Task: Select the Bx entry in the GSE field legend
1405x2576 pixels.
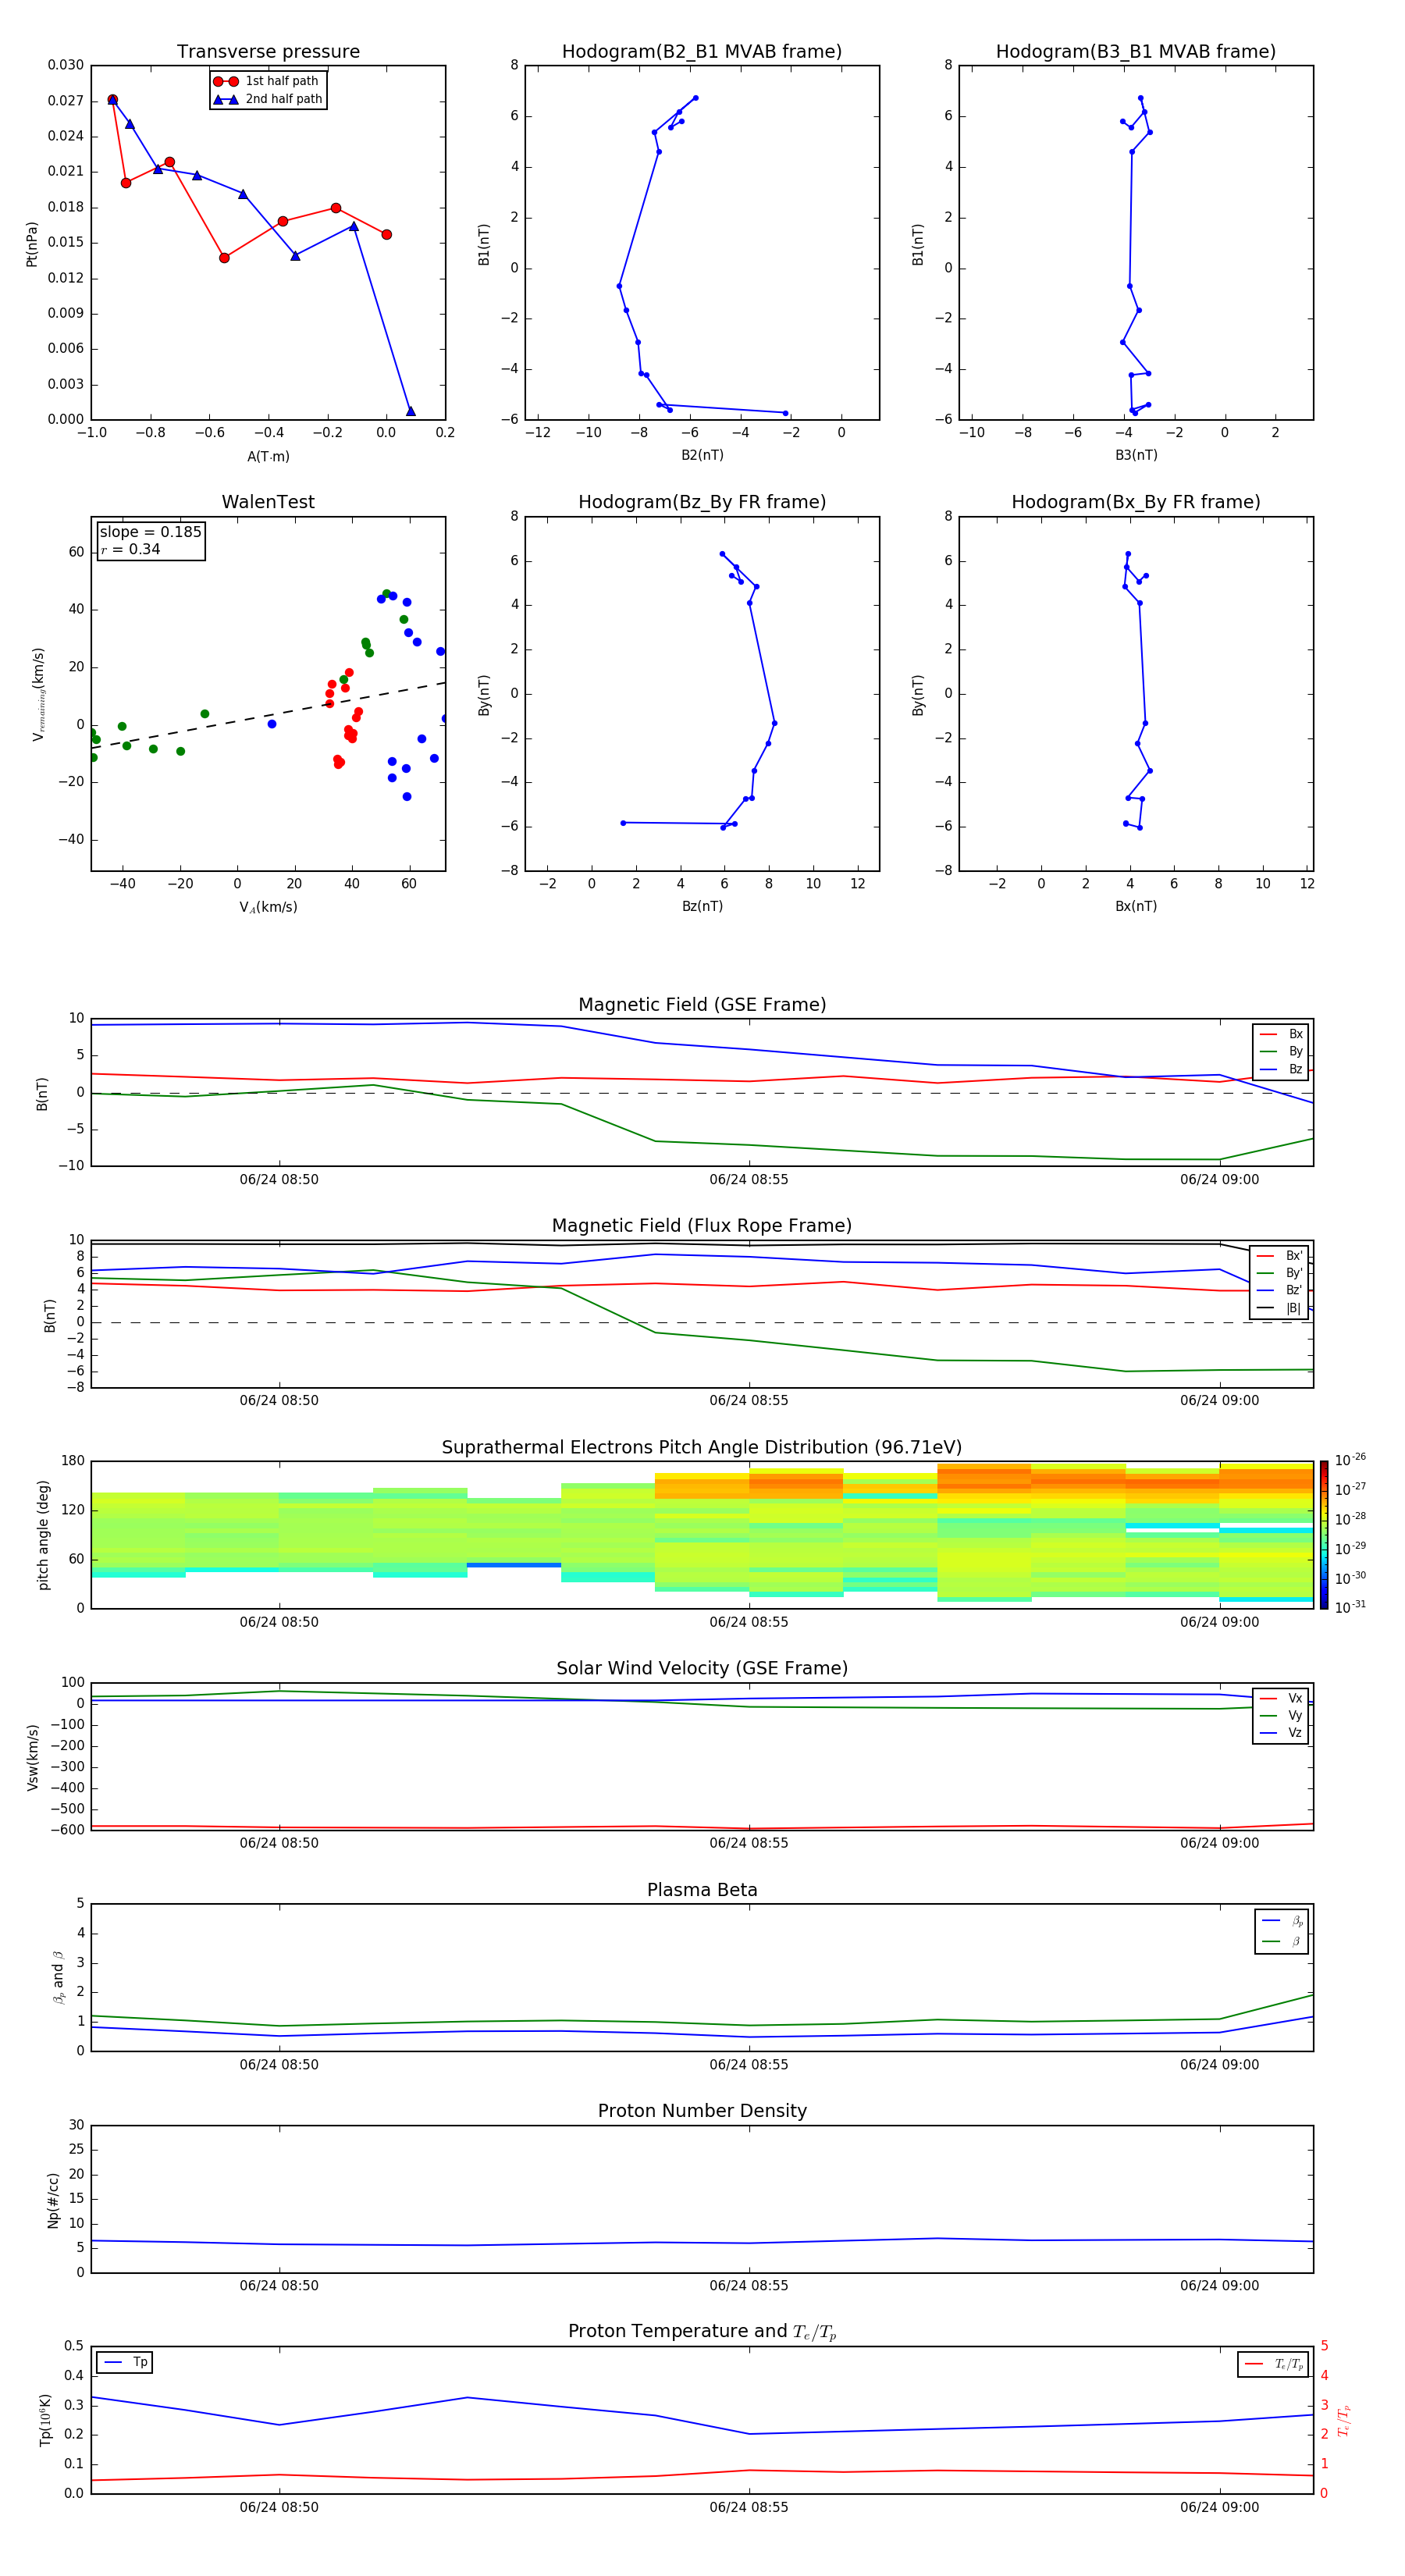Action: pyautogui.click(x=1281, y=1034)
